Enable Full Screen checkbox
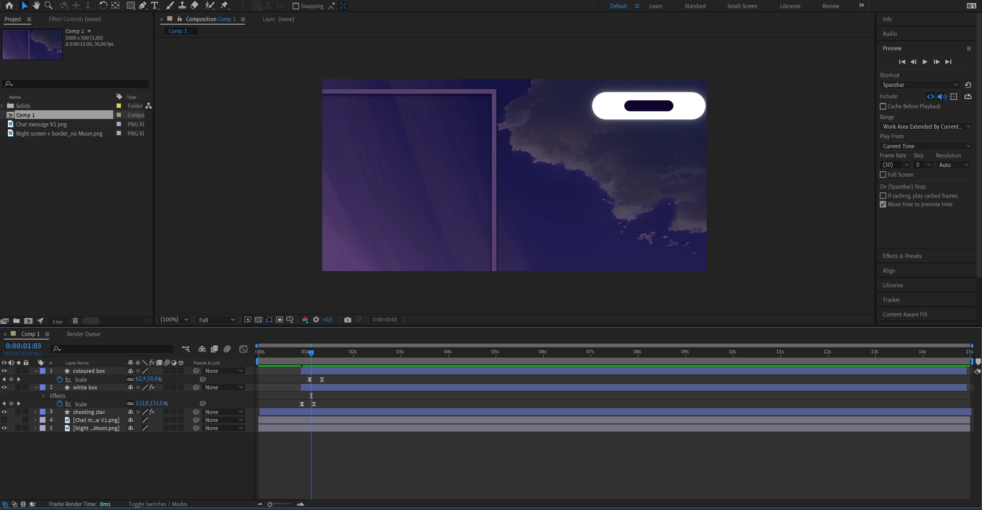 883,175
